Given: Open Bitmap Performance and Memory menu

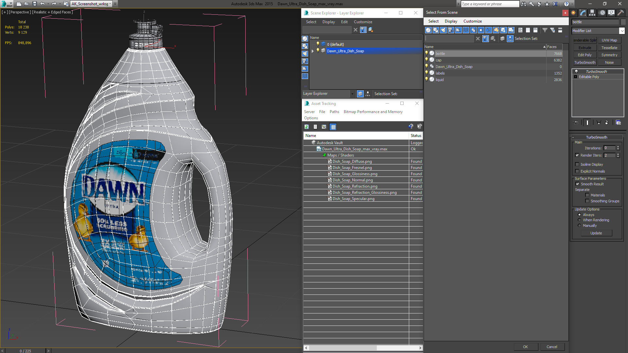Looking at the screenshot, I should 373,112.
